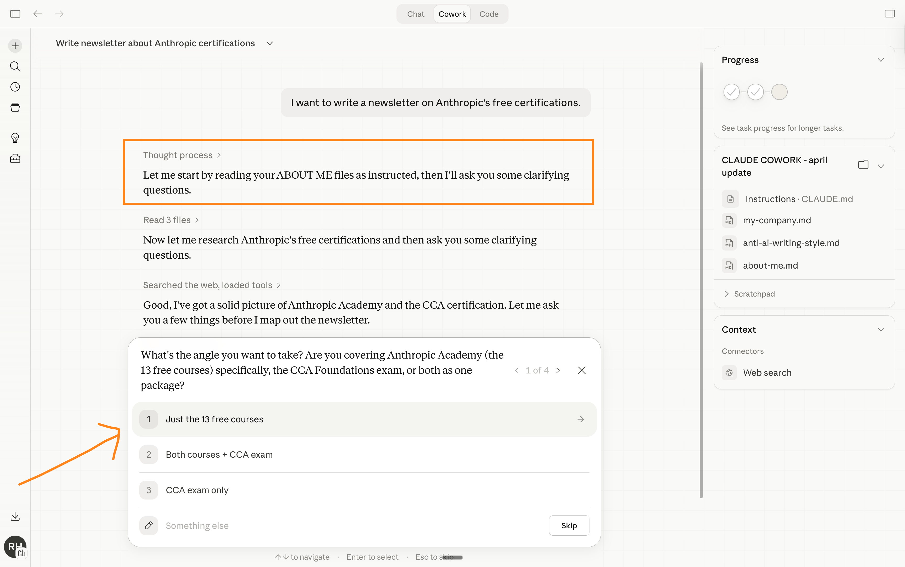Open the history clock icon
The height and width of the screenshot is (567, 905).
[x=15, y=87]
